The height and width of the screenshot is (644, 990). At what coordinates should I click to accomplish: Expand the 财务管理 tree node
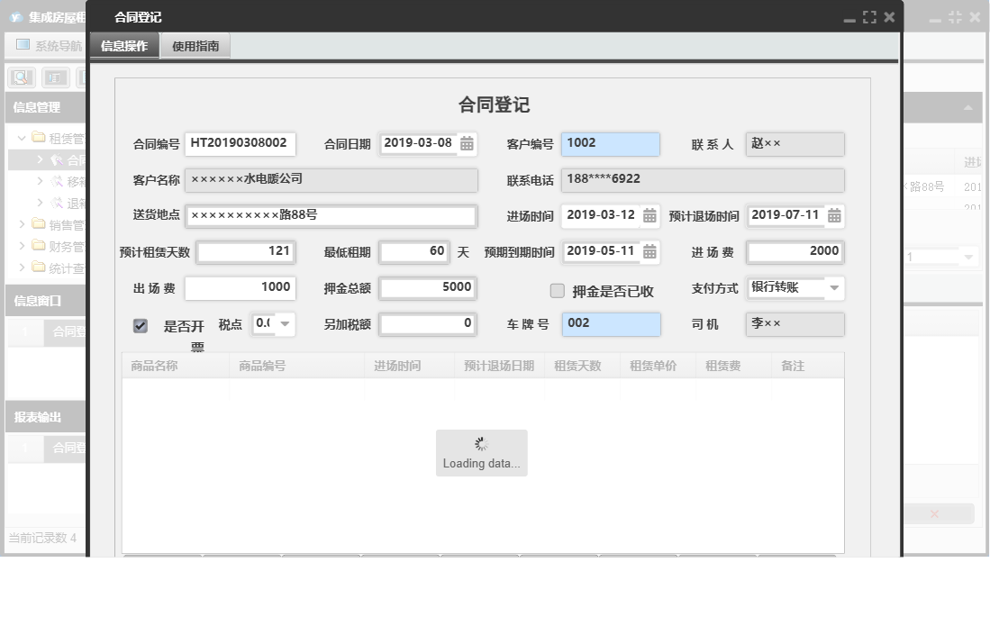tap(23, 245)
